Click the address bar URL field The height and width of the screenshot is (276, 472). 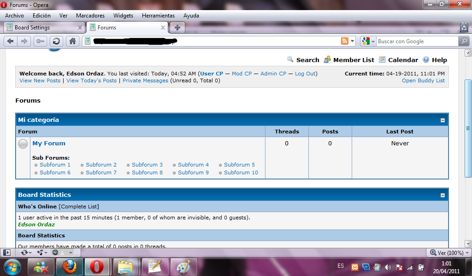pyautogui.click(x=212, y=41)
